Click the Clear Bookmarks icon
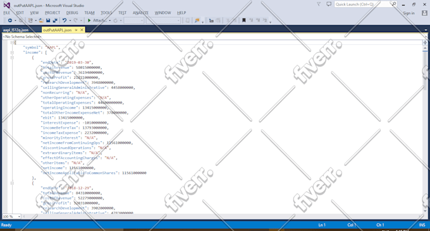 click(264, 21)
